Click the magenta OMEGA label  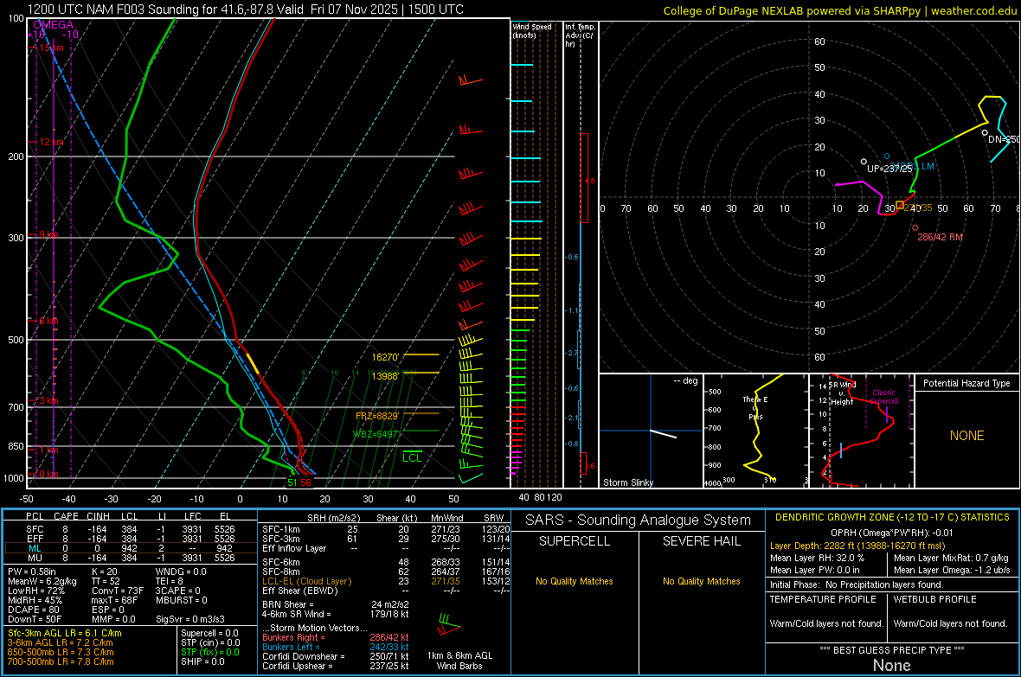[x=53, y=25]
